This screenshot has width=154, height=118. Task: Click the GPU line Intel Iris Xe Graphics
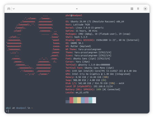click(x=98, y=74)
